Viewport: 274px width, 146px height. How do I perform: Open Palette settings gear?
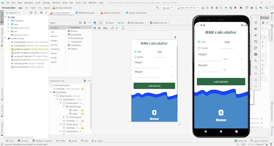tap(85, 23)
